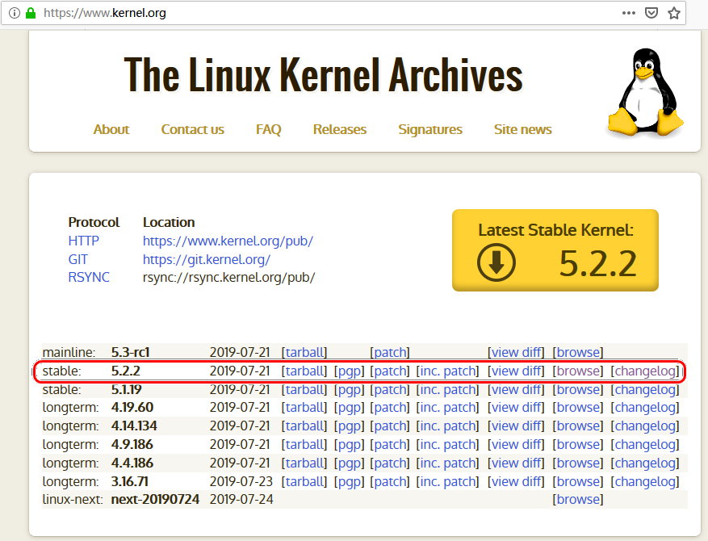View diff for mainline 5.3-rc1
The height and width of the screenshot is (541, 708).
coord(516,352)
